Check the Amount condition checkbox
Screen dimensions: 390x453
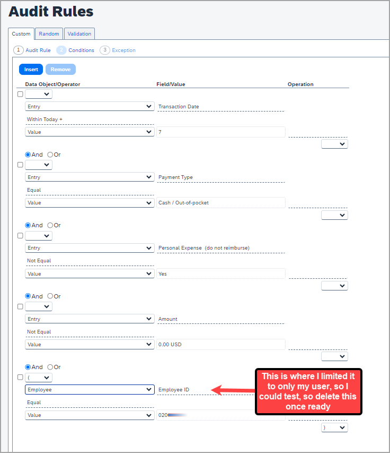20,306
